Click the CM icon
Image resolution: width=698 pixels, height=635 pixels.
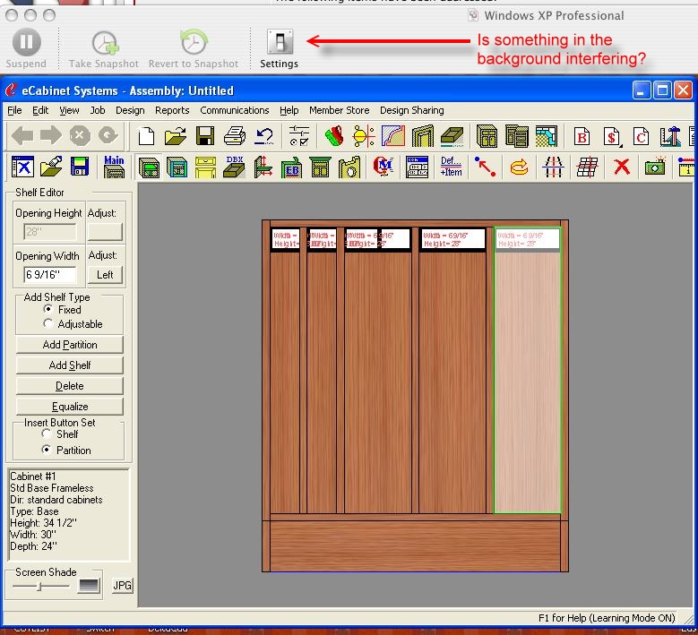383,167
